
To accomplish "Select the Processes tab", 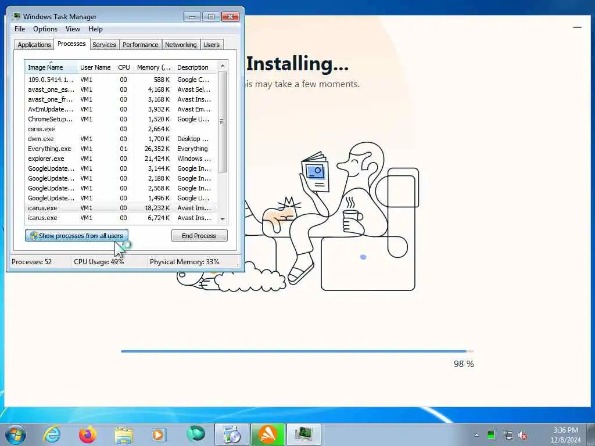I will (x=71, y=44).
